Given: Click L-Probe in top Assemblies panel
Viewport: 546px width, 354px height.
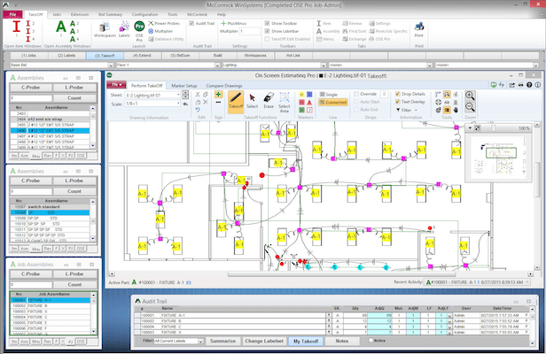Looking at the screenshot, I should click(74, 88).
